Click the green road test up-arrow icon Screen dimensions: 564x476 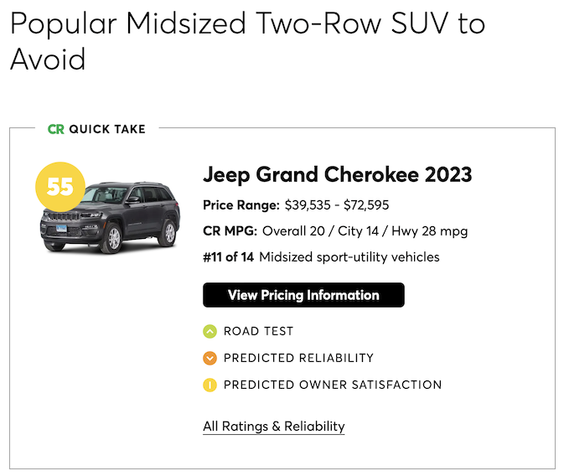pos(210,332)
